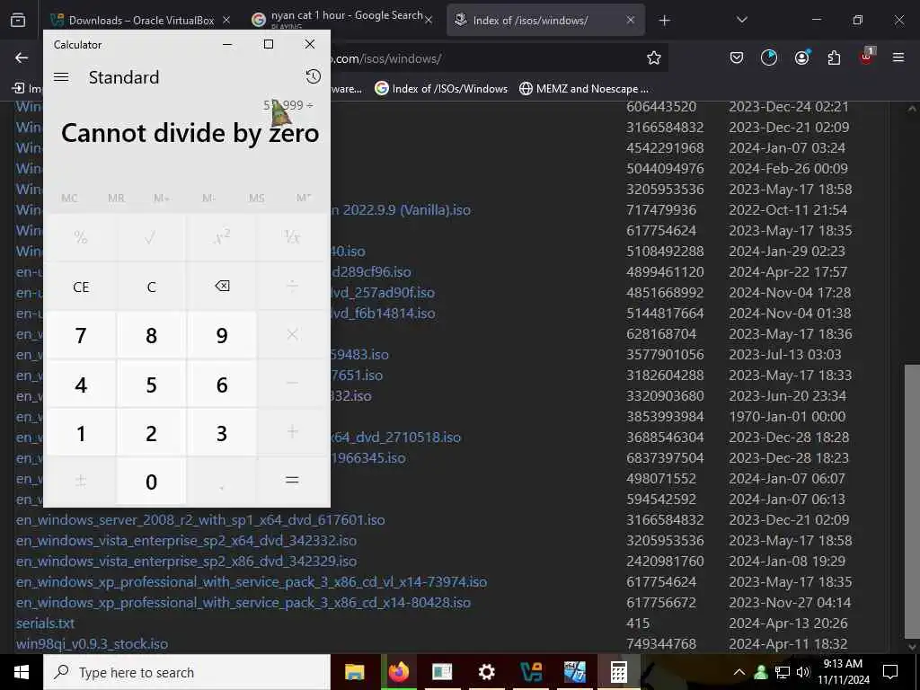Open the serials.txt file link
920x690 pixels.
point(45,624)
